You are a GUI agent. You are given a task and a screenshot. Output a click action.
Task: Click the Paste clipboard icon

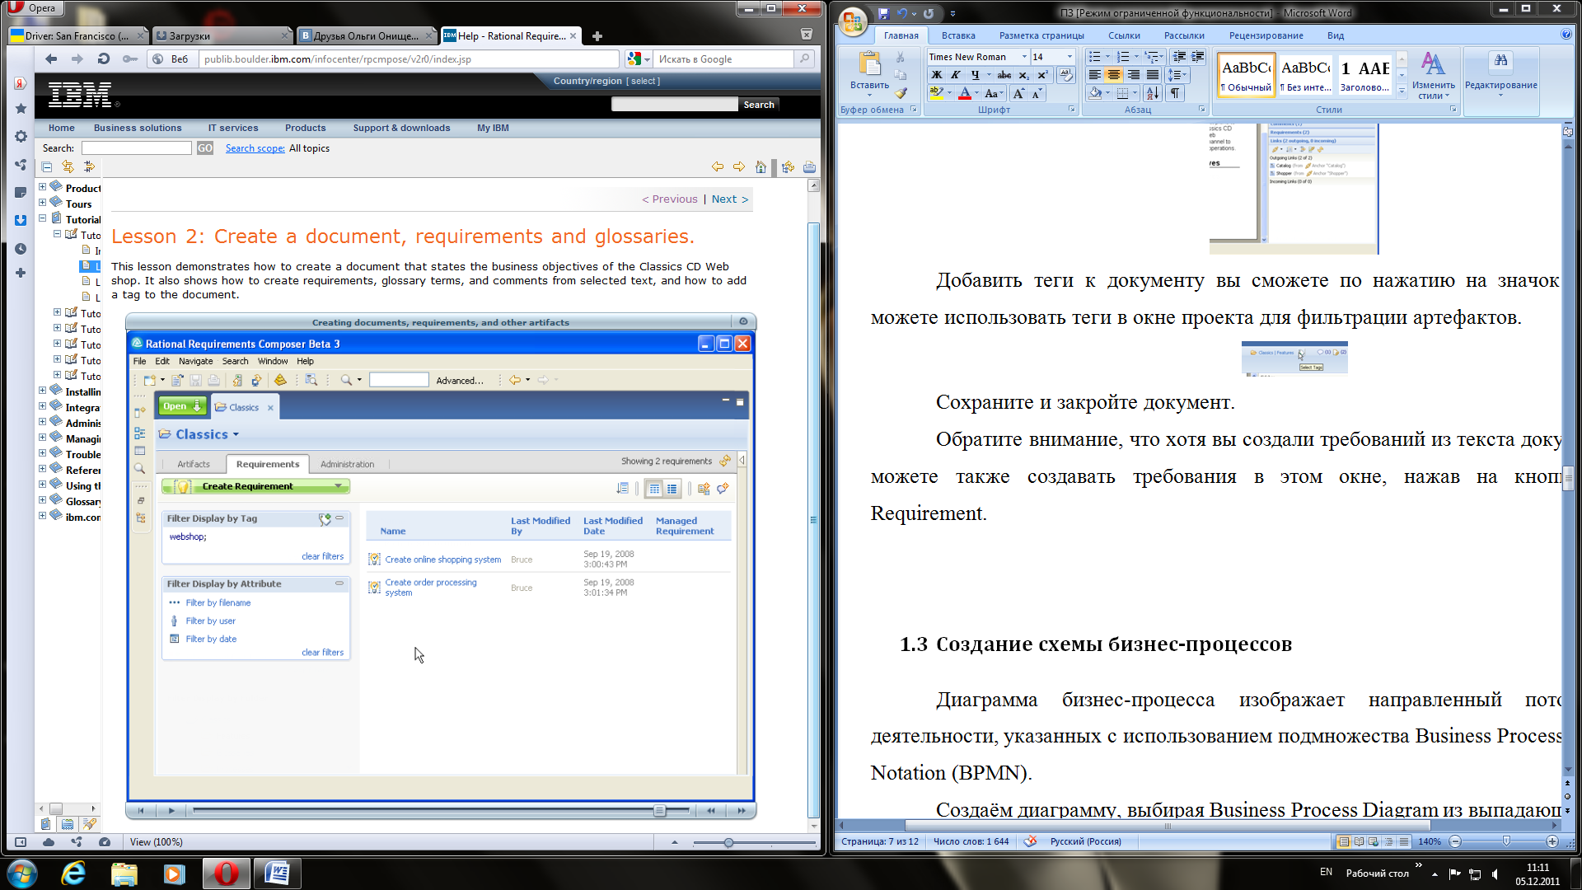pos(869,63)
